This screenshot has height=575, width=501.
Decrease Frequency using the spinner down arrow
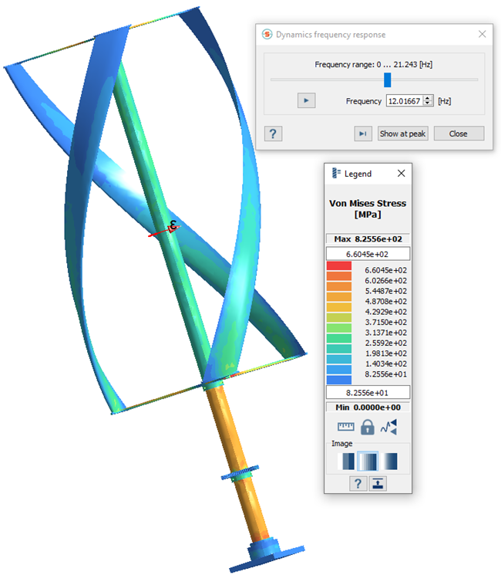(x=429, y=104)
